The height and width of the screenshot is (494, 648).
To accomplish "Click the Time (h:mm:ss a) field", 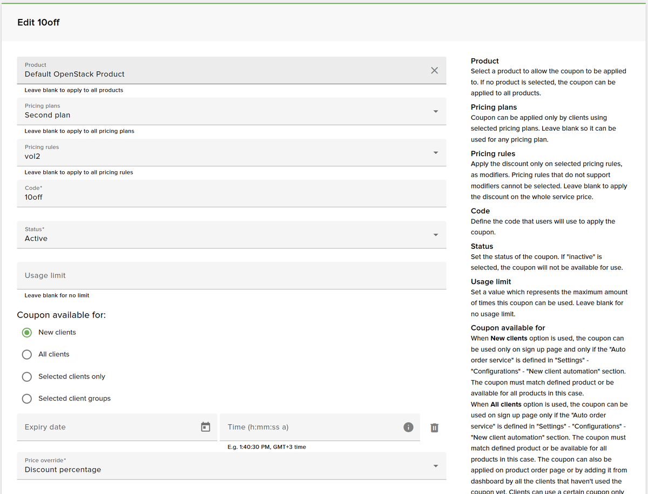I will [320, 427].
